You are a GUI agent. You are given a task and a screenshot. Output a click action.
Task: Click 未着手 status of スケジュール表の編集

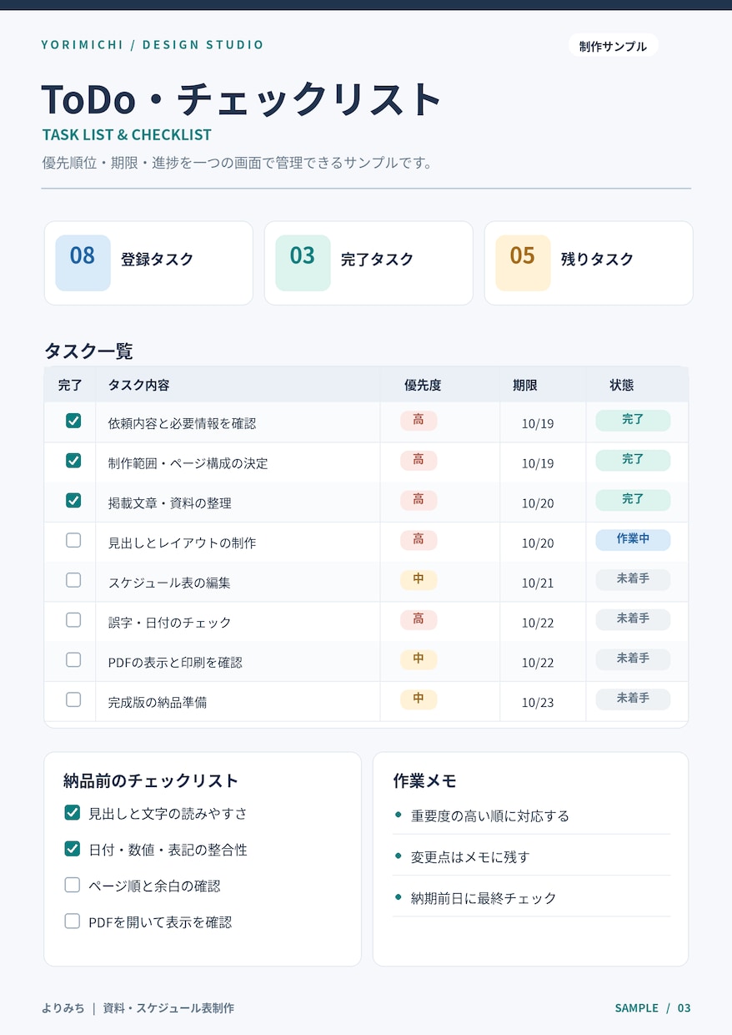tap(633, 579)
